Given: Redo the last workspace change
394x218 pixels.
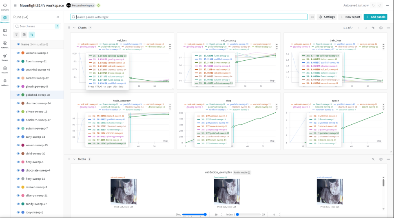Looking at the screenshot, I should pos(380,5).
